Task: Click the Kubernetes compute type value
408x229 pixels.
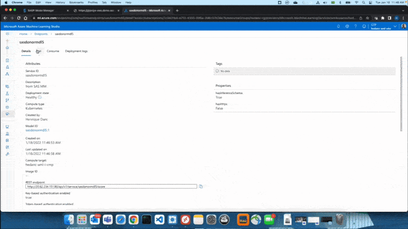Action: tap(34, 108)
